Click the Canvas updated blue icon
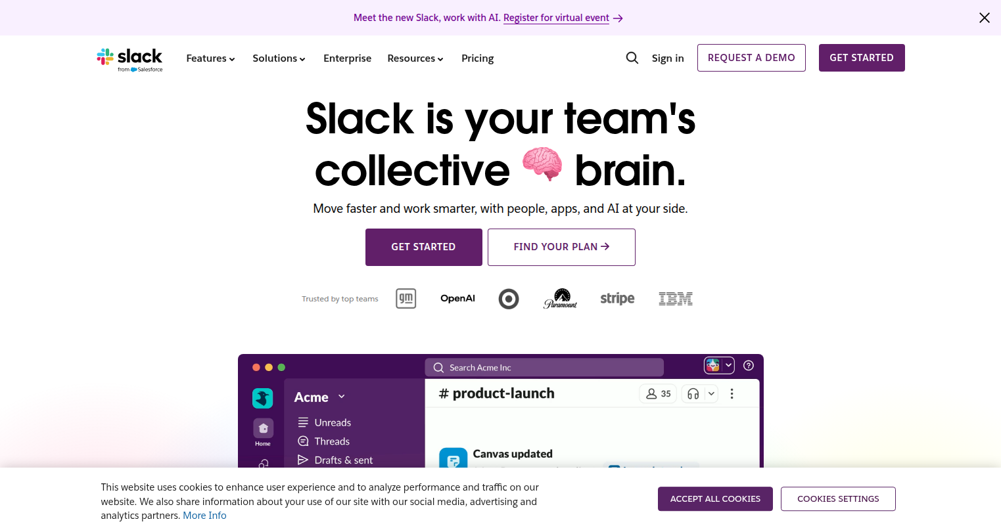This screenshot has height=530, width=1001. pos(452,459)
